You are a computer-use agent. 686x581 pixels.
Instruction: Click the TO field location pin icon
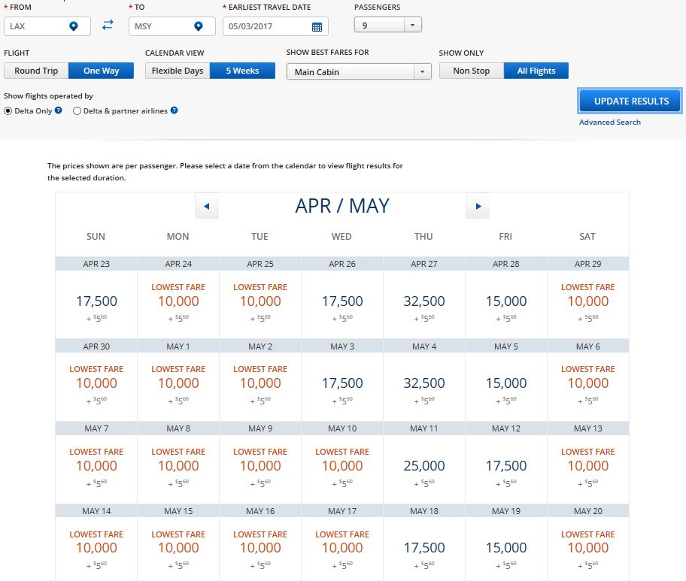pos(199,26)
